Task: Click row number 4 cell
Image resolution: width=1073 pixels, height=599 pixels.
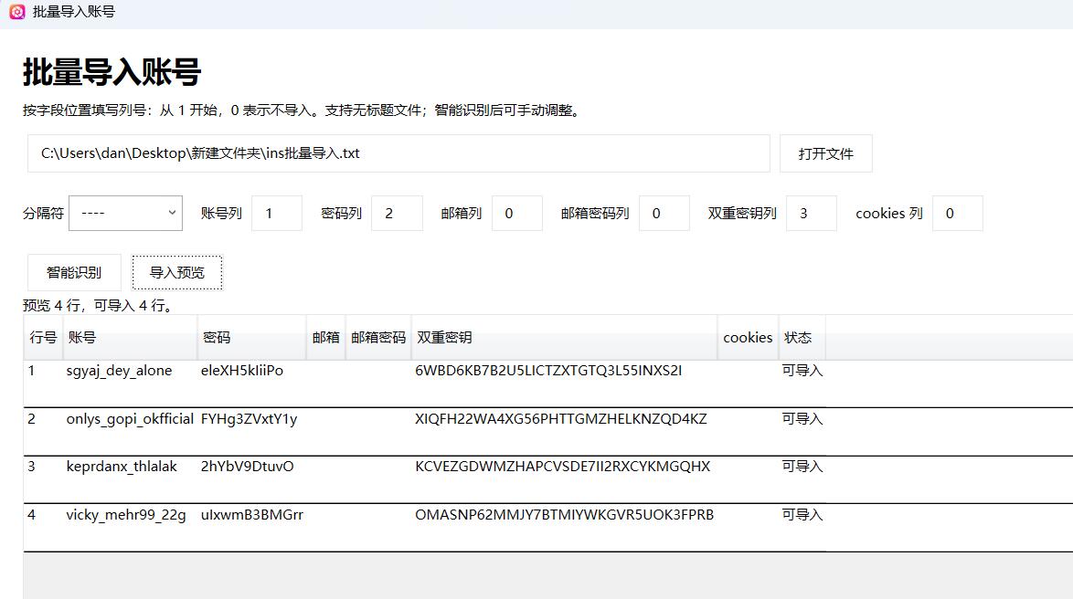Action: (x=31, y=515)
